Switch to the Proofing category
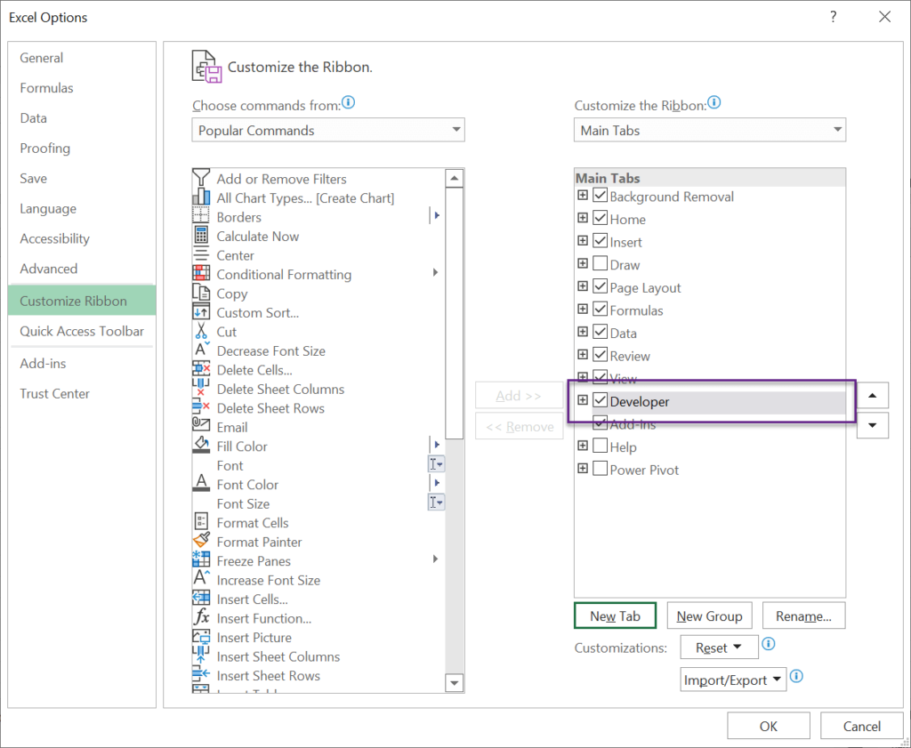This screenshot has height=748, width=911. coord(44,148)
